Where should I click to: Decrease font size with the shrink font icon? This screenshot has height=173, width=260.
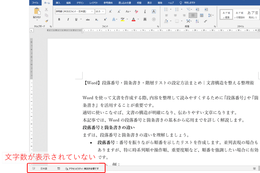[x=119, y=11]
